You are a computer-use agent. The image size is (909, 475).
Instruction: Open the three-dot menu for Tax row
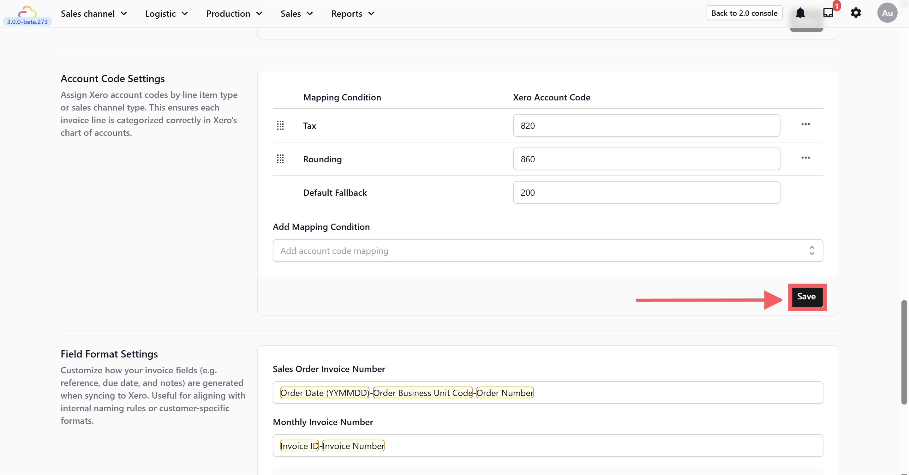805,124
